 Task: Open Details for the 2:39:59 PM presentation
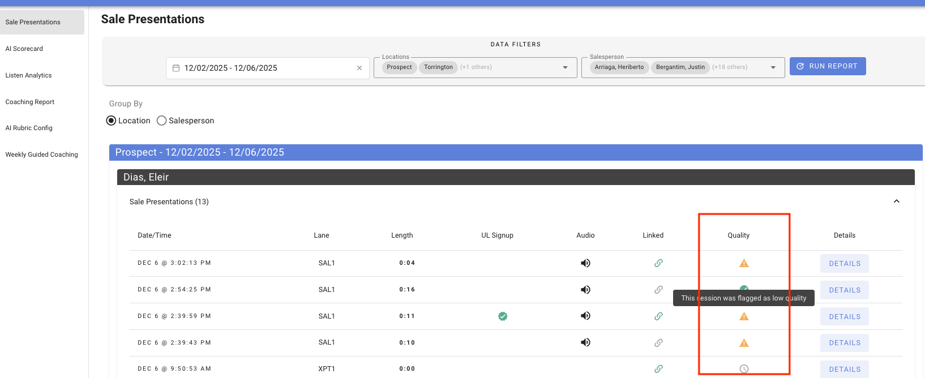point(845,316)
